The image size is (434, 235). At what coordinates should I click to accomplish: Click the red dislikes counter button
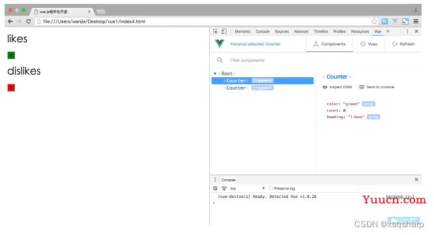point(11,88)
